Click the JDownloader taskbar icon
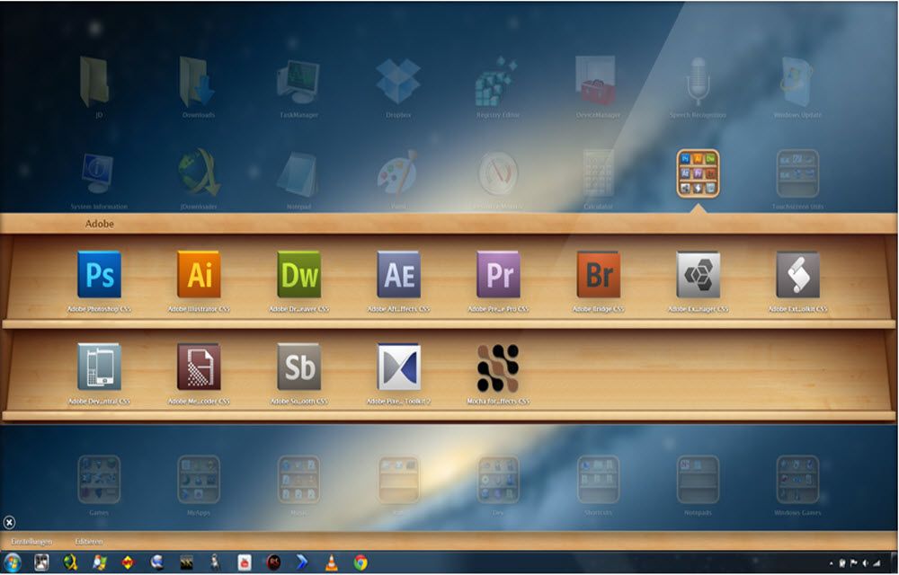 (70, 563)
